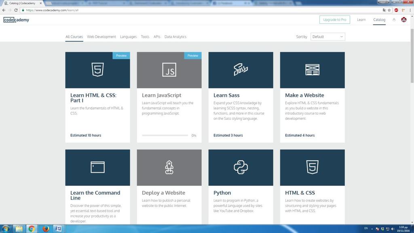The width and height of the screenshot is (414, 233).
Task: Open HTML & CSS course title
Action: pyautogui.click(x=300, y=193)
